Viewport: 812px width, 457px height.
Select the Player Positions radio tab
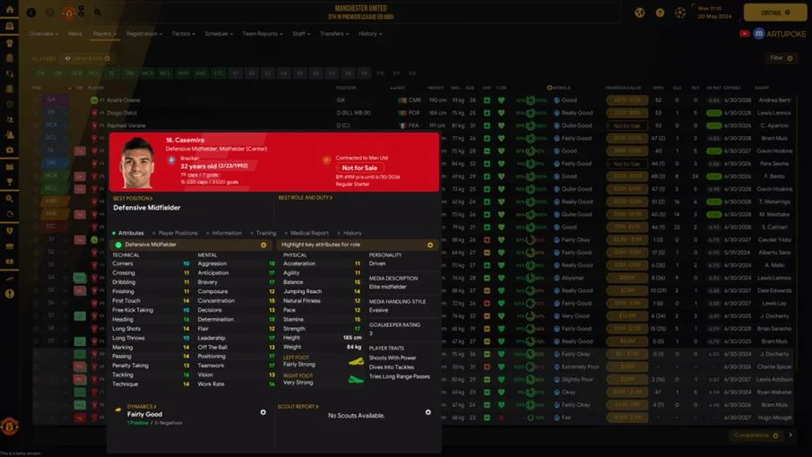coord(175,233)
